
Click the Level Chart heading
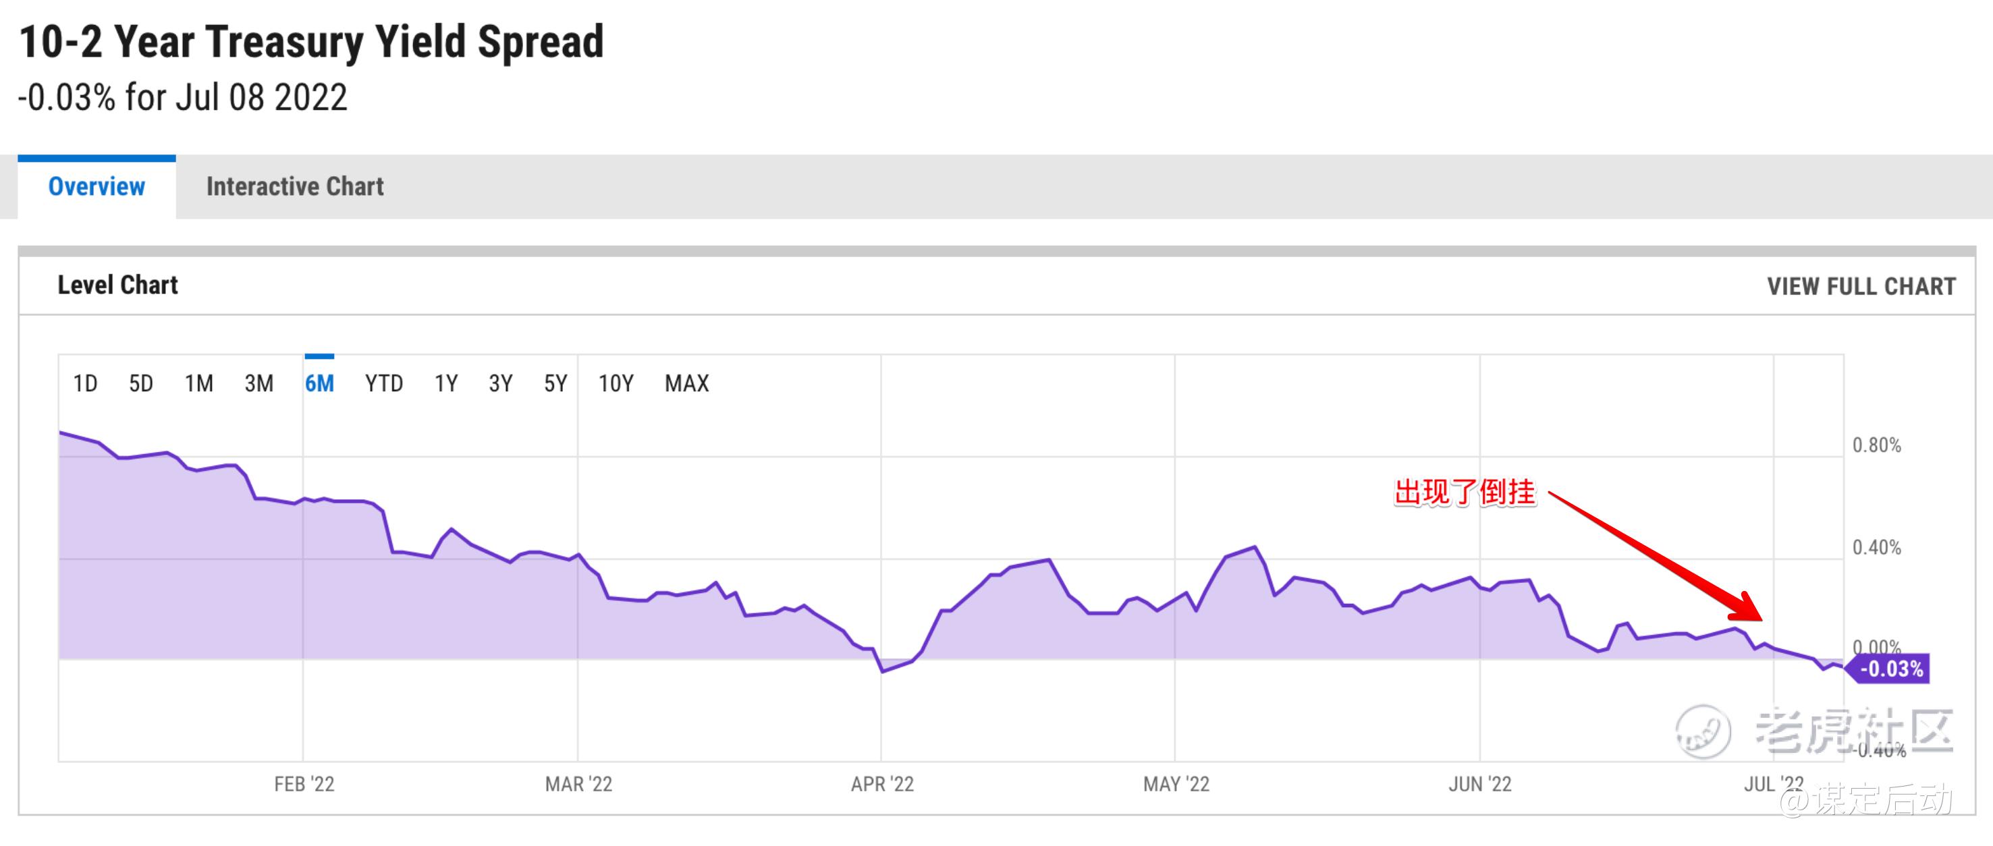(x=117, y=285)
